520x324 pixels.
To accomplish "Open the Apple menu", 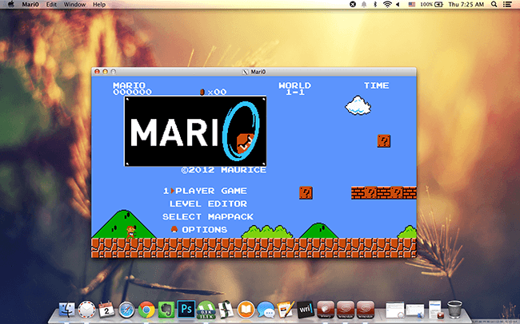I will pos(10,4).
